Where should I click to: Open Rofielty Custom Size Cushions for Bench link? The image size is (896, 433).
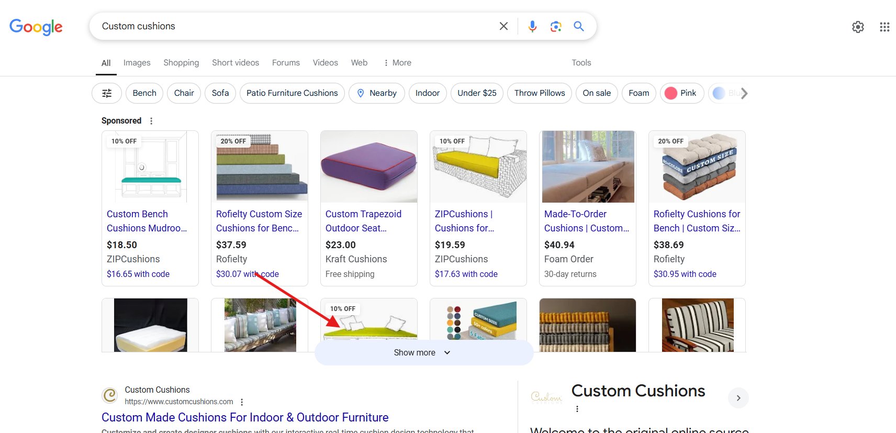pos(259,221)
